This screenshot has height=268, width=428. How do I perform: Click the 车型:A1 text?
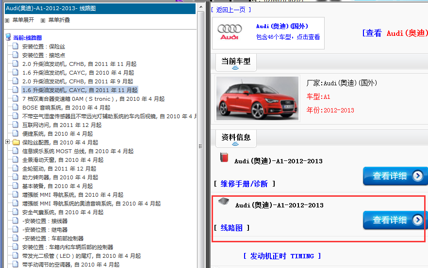318,96
